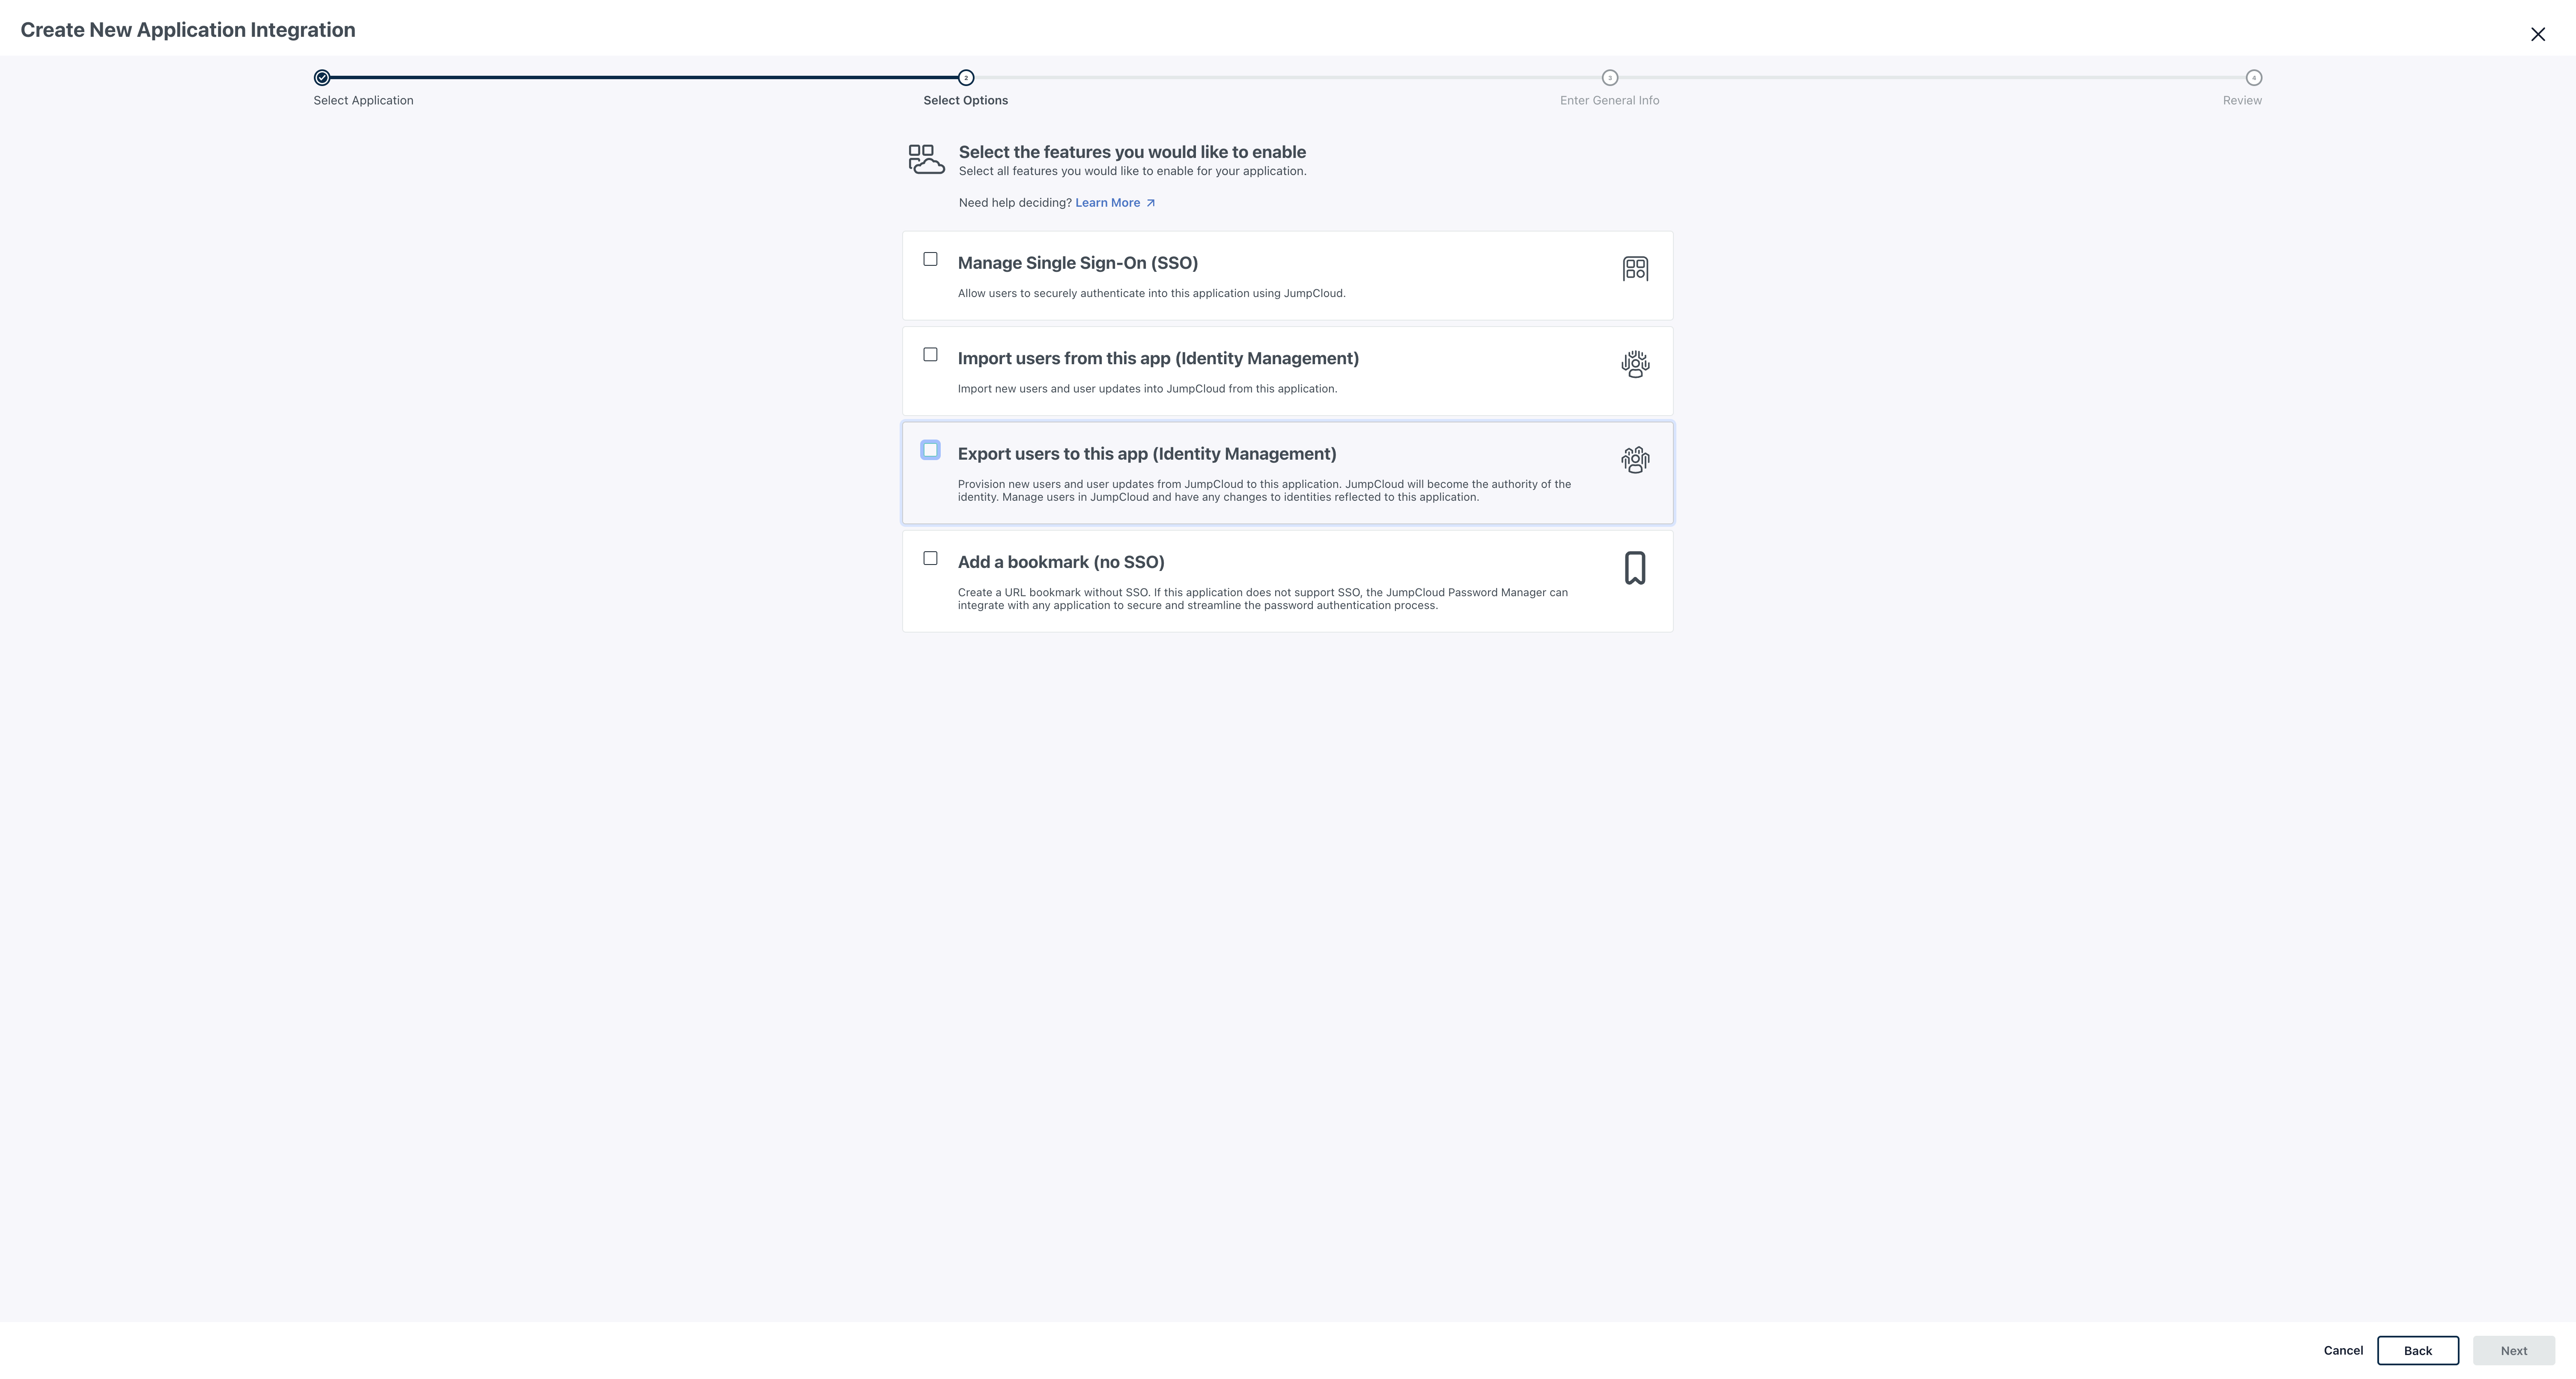Click 'Provision new users and user updates' description
The image size is (2576, 1379).
pos(1264,490)
